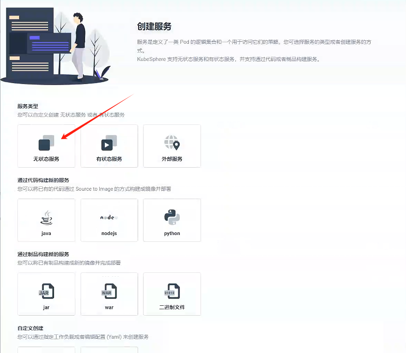Choose the 外部服务 globe icon

[x=172, y=143]
